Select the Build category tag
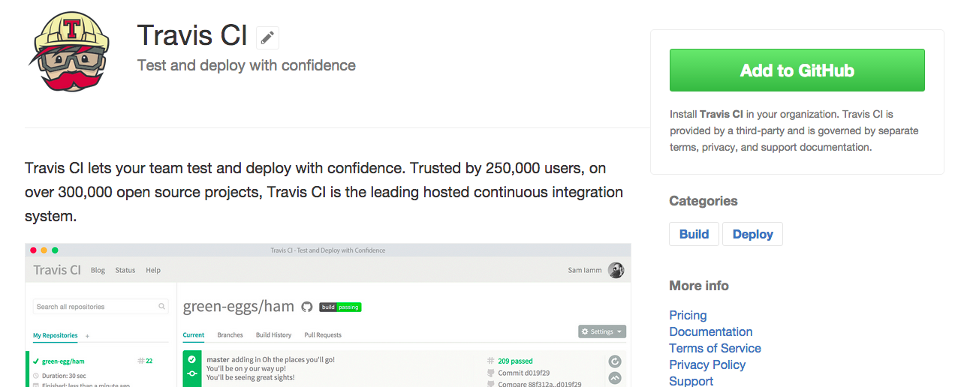This screenshot has height=387, width=955. (694, 234)
